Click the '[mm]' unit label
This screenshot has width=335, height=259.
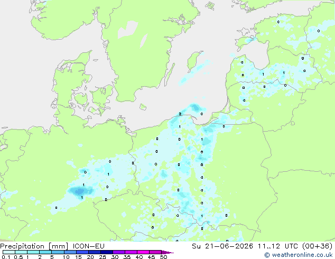click(58, 246)
